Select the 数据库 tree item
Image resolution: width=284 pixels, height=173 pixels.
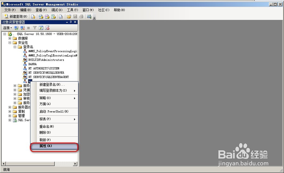tap(23, 38)
